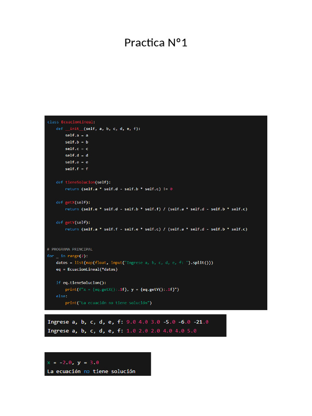
Task: Click the 'def getX(self):' line
Action: click(73, 202)
